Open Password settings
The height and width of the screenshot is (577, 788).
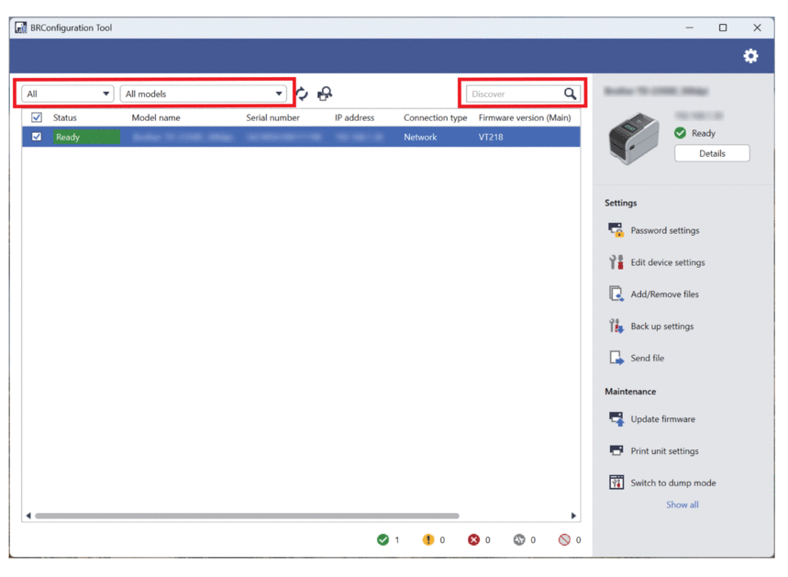664,230
